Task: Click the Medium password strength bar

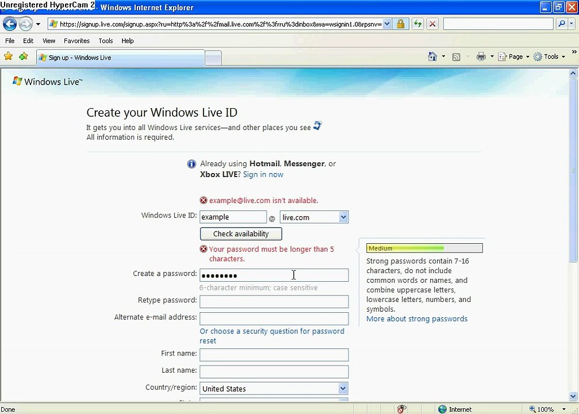Action: pyautogui.click(x=424, y=248)
